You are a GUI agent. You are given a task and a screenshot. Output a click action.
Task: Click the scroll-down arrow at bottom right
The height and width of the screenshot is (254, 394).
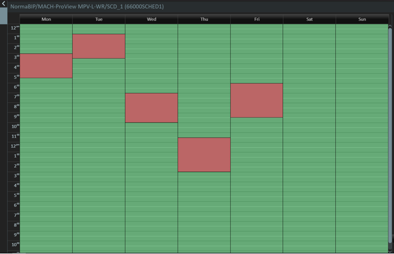(x=391, y=251)
